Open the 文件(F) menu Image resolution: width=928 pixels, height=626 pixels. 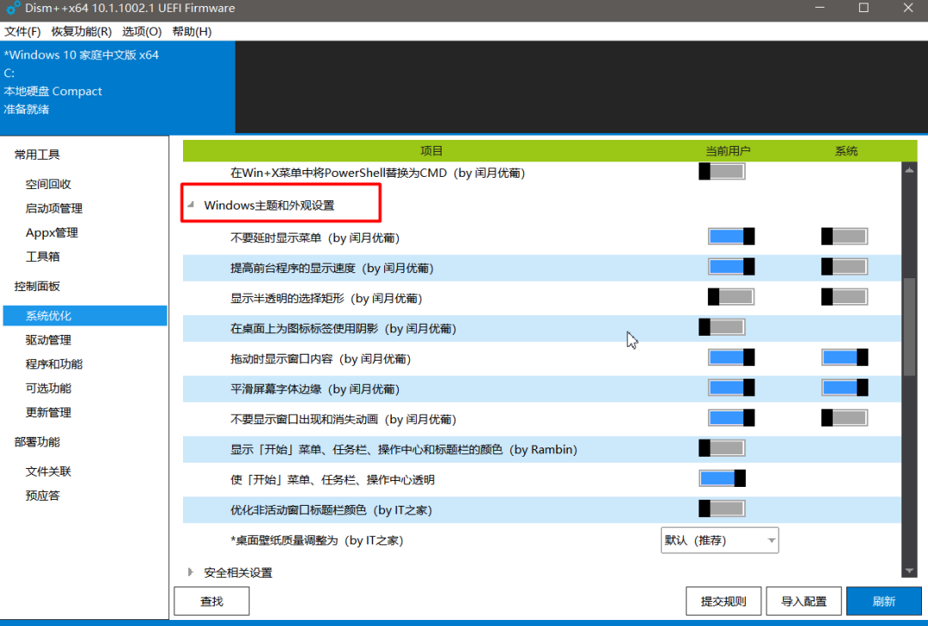(22, 32)
